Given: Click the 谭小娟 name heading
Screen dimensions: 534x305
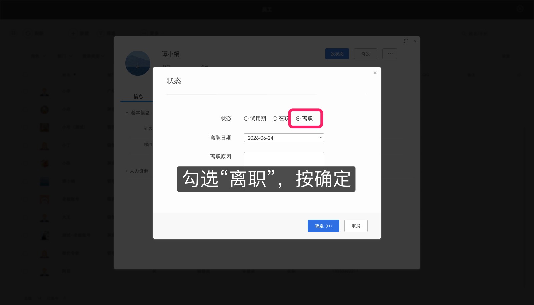Looking at the screenshot, I should point(171,54).
